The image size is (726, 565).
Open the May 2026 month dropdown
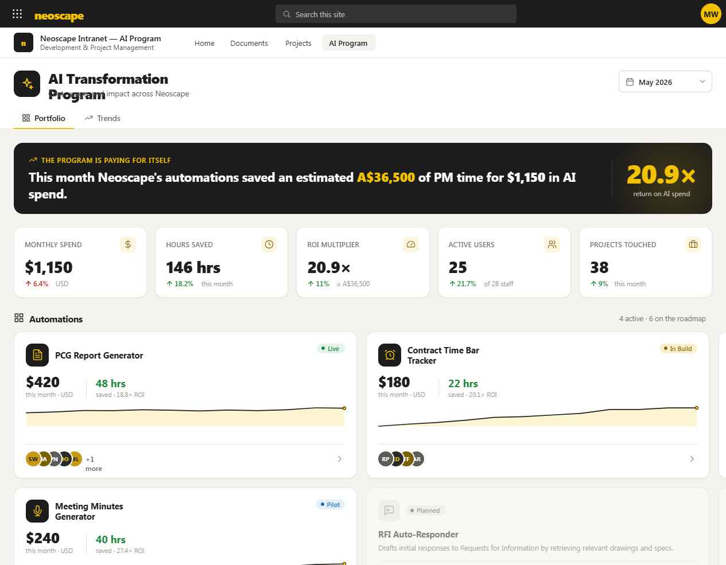665,82
